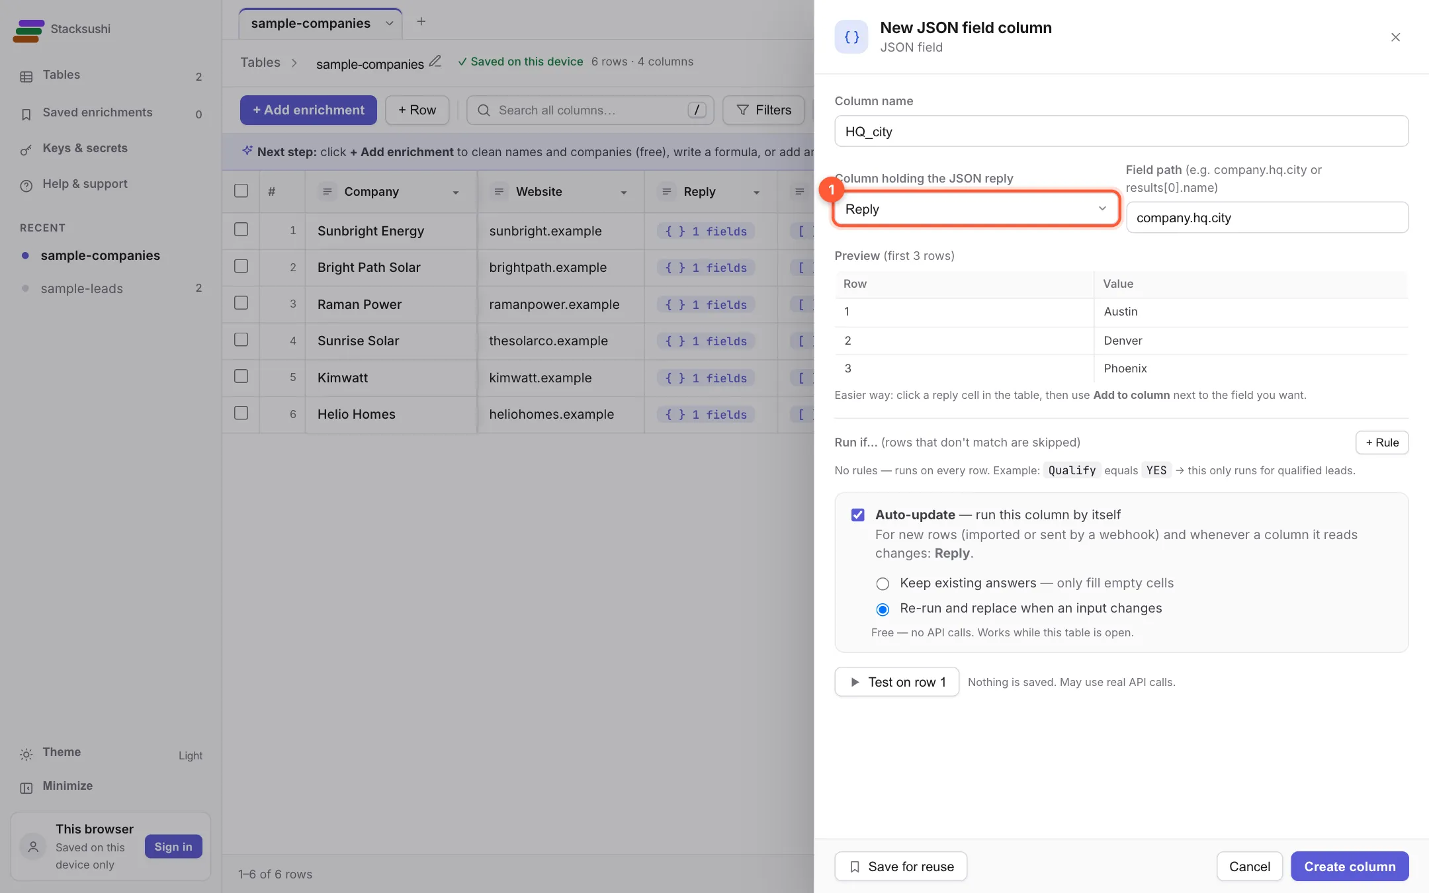The width and height of the screenshot is (1429, 893).
Task: Select Re-run and replace radio option
Action: [883, 609]
